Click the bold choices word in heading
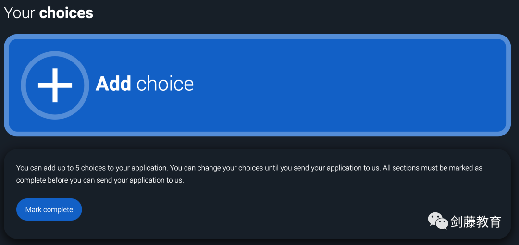Viewport: 519px width, 245px height. [x=66, y=12]
